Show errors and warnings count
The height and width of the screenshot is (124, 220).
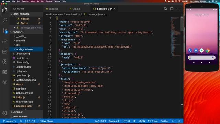pos(30,121)
